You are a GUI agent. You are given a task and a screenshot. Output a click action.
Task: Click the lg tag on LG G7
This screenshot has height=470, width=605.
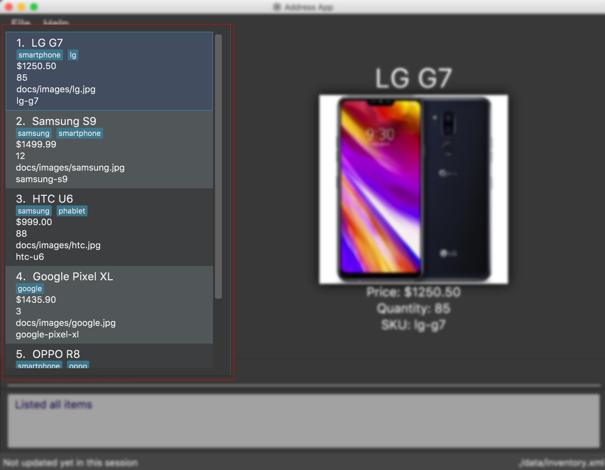click(73, 55)
